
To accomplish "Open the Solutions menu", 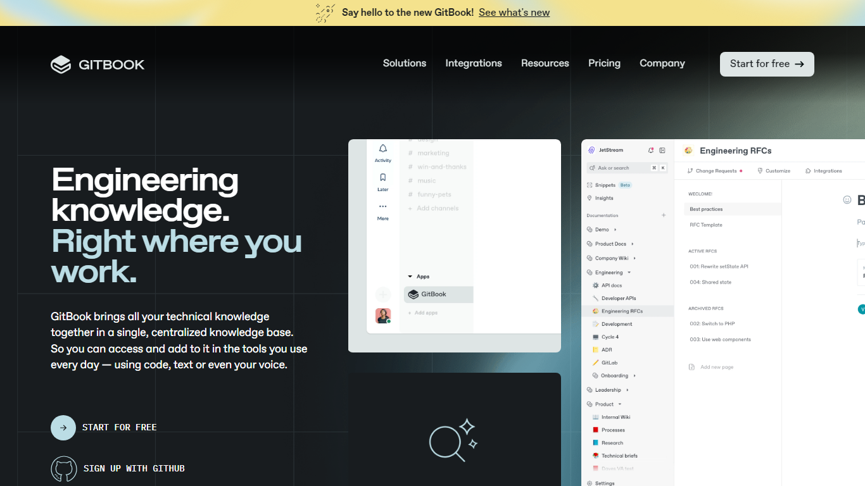I will 404,63.
